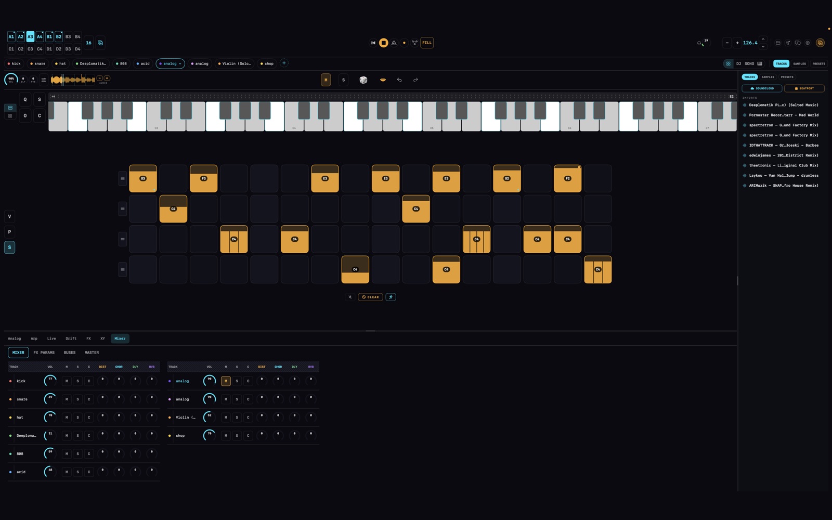Increase tempo with the up chevron

[x=763, y=40]
